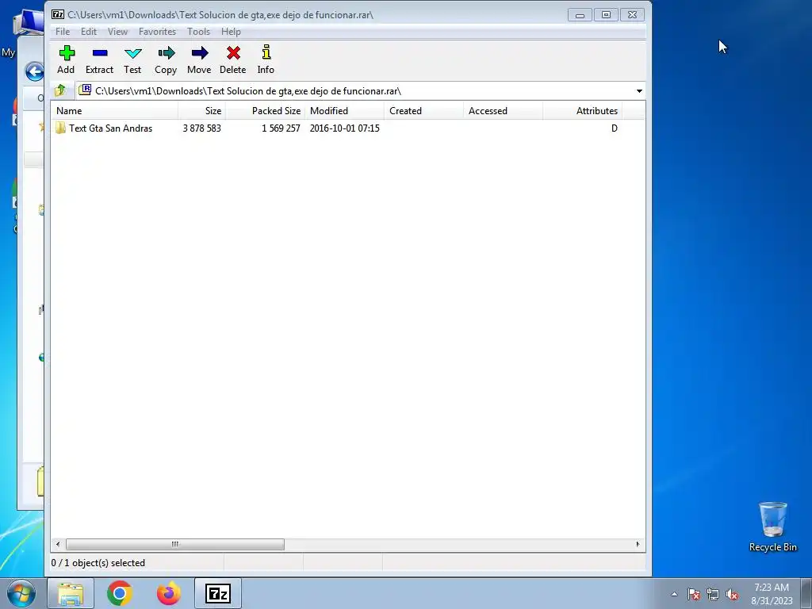812x609 pixels.
Task: Open the Recycle Bin on the desktop
Action: coord(772,527)
